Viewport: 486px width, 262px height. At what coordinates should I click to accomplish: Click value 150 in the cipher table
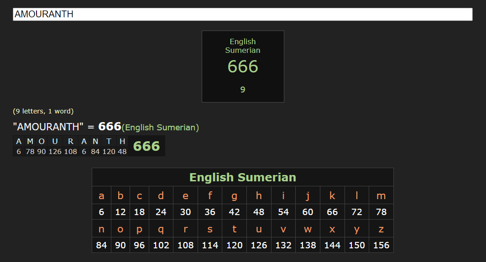coord(357,245)
